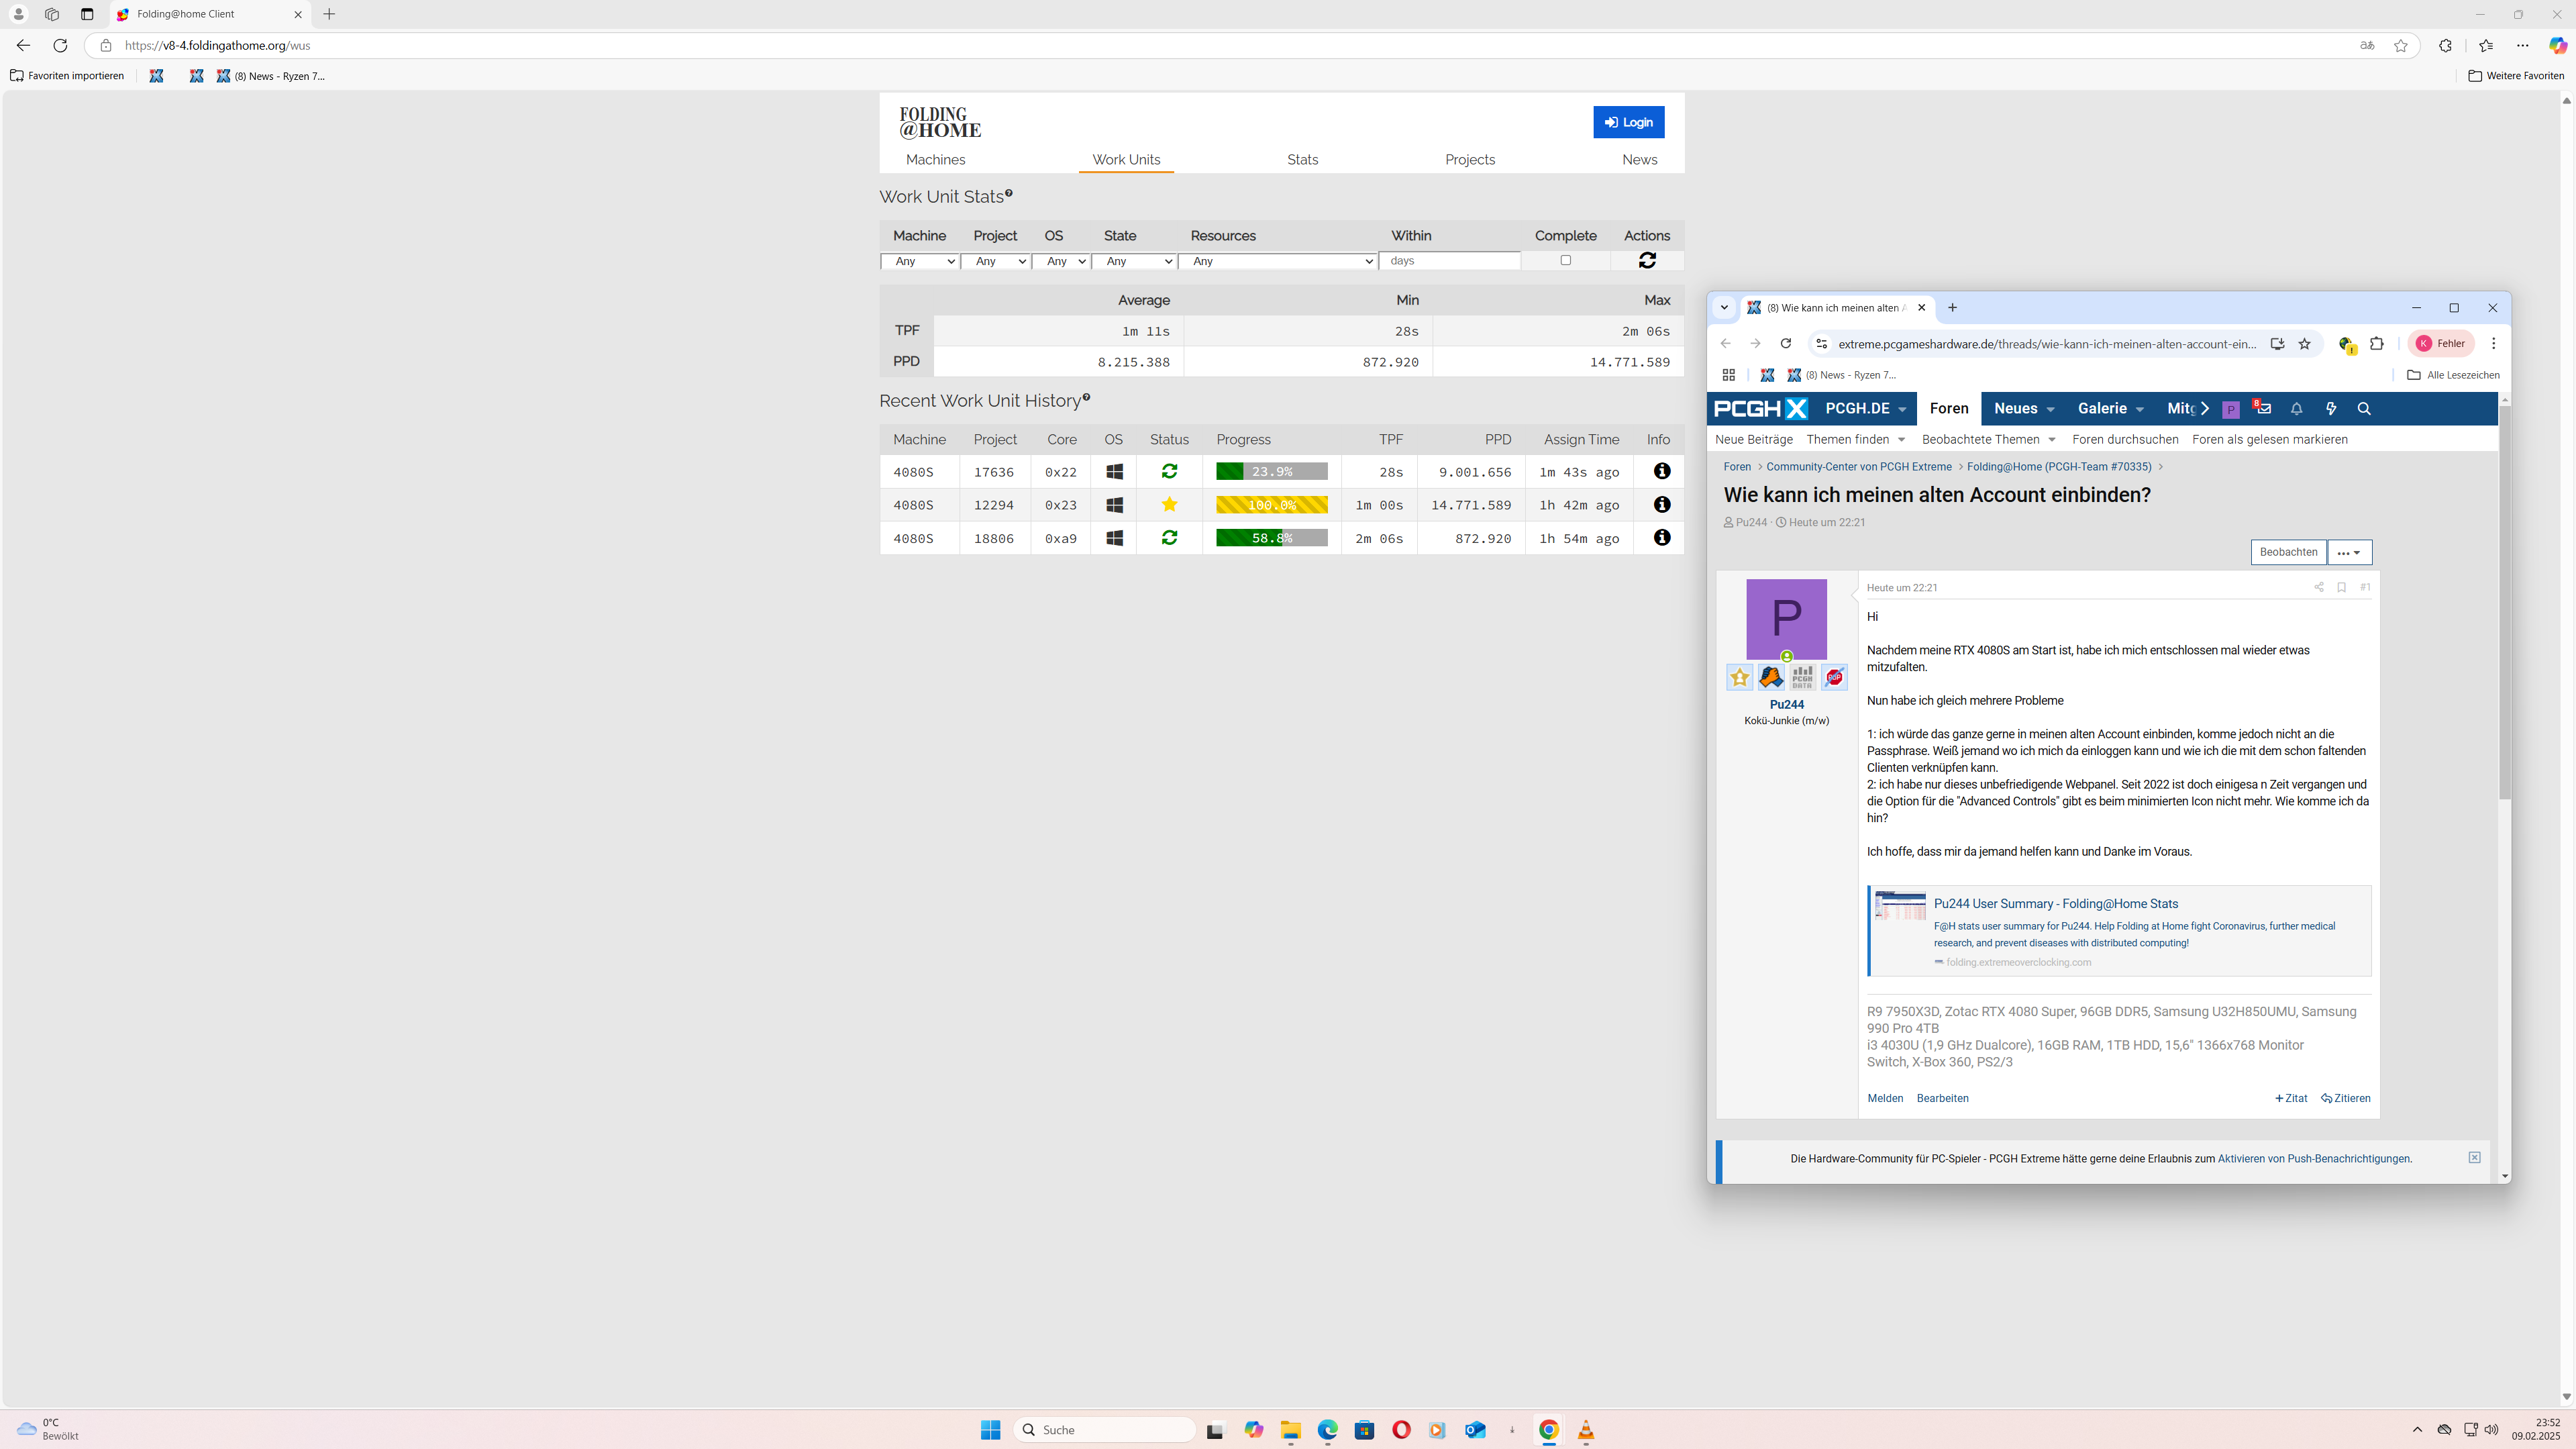Click the Login button
This screenshot has height=1449, width=2576.
tap(1628, 122)
